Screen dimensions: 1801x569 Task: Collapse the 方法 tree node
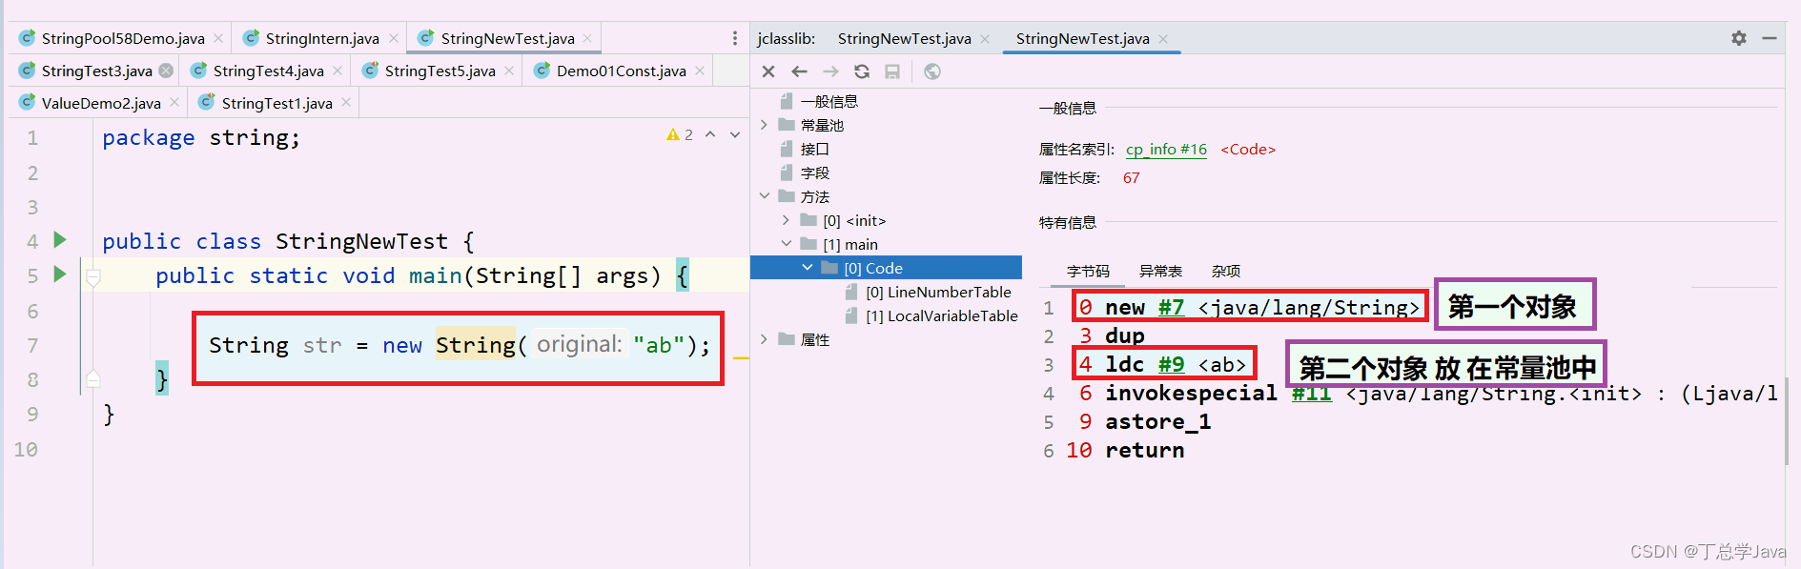(764, 196)
